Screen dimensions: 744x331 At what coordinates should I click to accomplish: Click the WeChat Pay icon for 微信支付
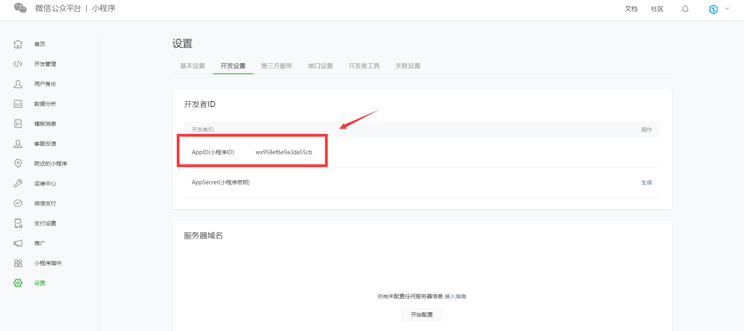(18, 203)
